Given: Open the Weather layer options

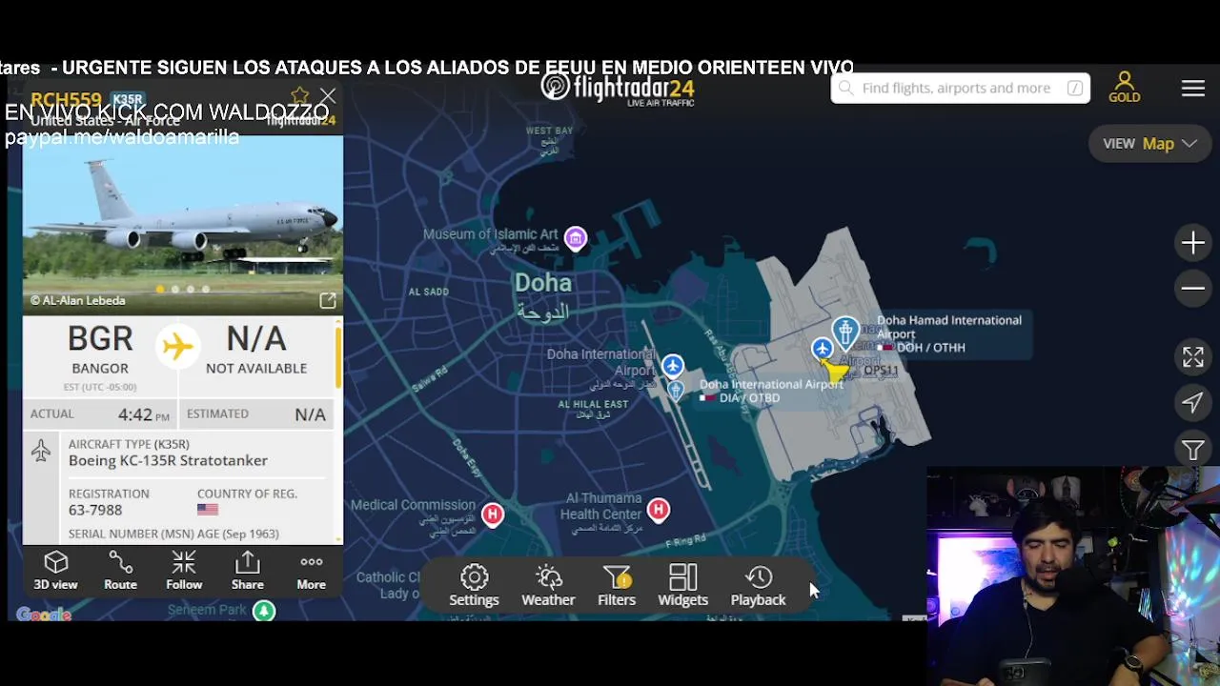Looking at the screenshot, I should tap(548, 585).
